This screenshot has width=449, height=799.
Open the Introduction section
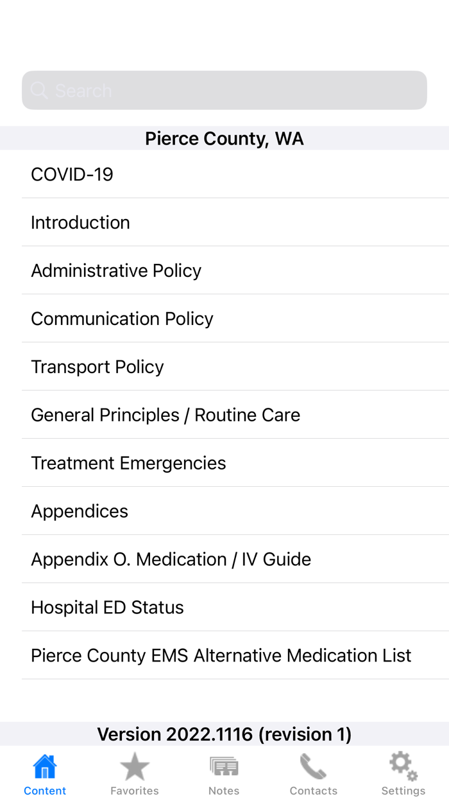tap(224, 222)
